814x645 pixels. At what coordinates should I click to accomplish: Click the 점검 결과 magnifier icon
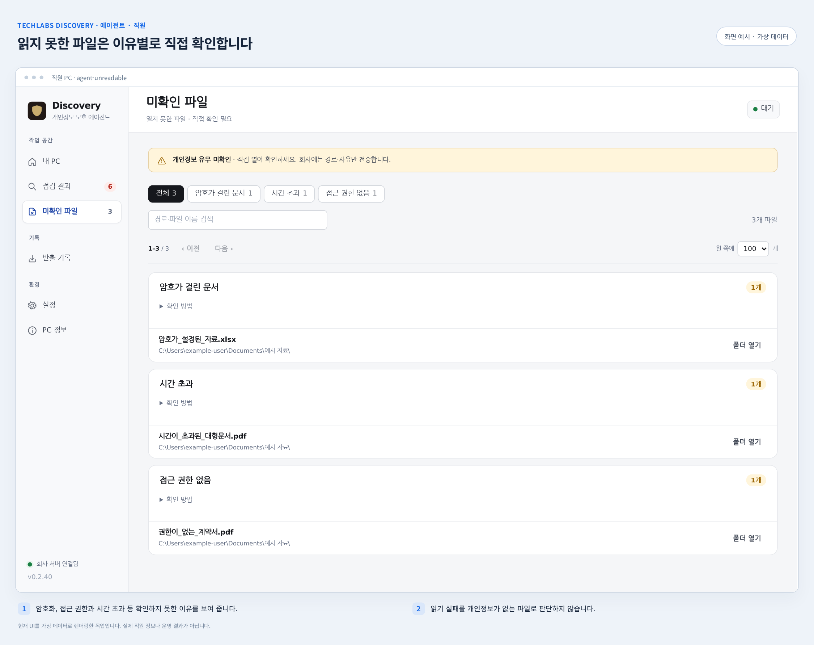point(33,187)
